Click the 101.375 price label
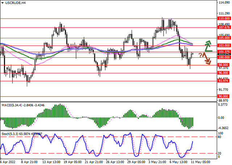This screenshot has height=165, width=232. tap(224, 52)
